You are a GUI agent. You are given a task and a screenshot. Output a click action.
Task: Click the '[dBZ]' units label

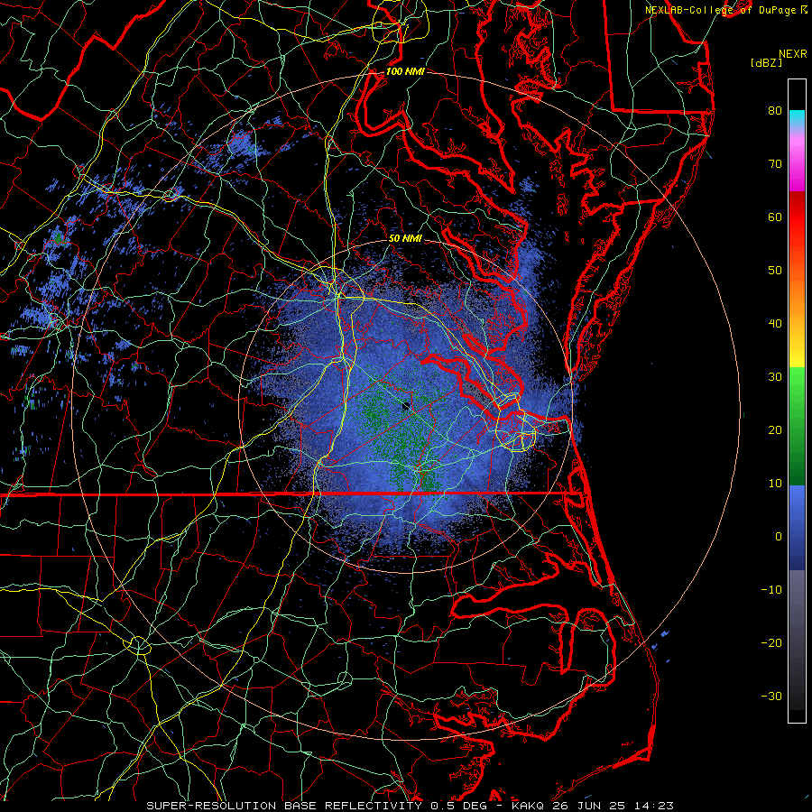tap(766, 62)
